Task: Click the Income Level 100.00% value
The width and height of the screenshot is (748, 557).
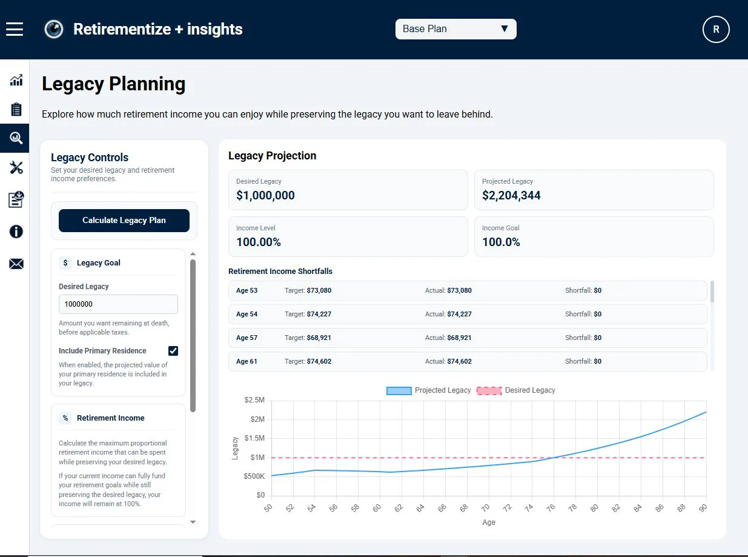Action: tap(259, 242)
